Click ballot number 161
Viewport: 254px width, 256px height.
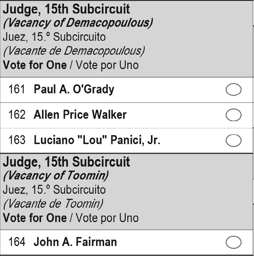tap(17, 89)
